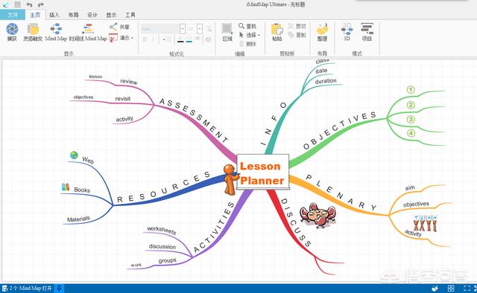Open the 文件 file menu
Image resolution: width=477 pixels, height=293 pixels.
pyautogui.click(x=13, y=15)
